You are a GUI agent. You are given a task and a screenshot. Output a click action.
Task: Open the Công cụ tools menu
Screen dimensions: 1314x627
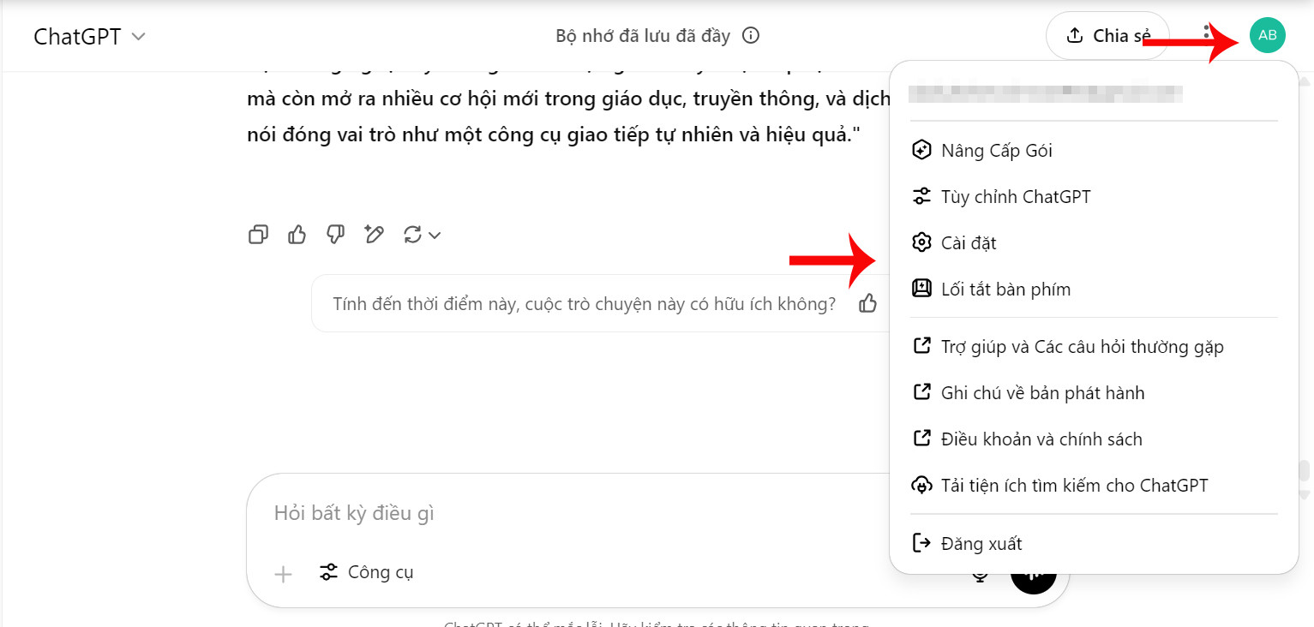pyautogui.click(x=367, y=572)
